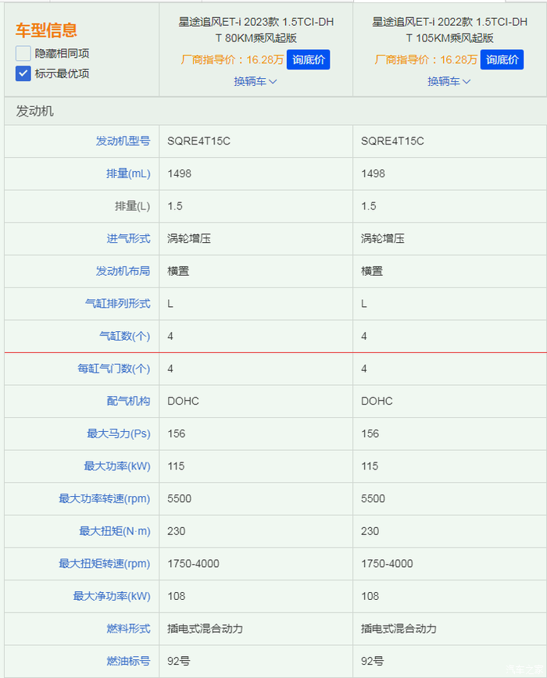
Task: Select 92号 in the 2022款 column
Action: (x=372, y=661)
